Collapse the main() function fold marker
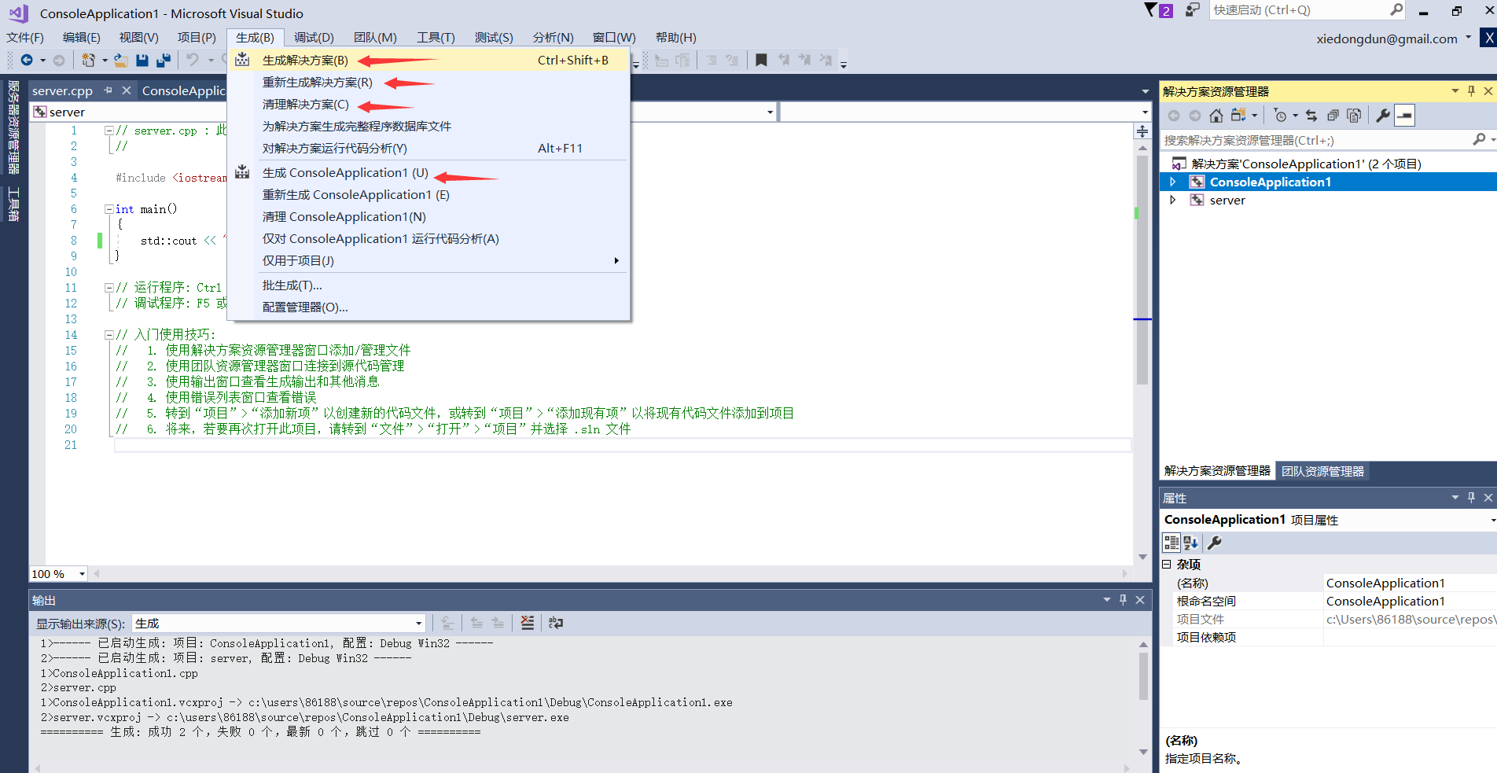1497x773 pixels. tap(109, 209)
